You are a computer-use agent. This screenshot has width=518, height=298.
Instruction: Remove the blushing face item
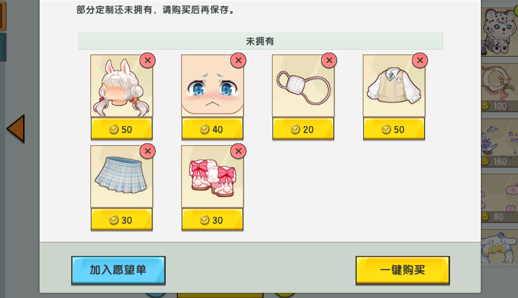(238, 60)
